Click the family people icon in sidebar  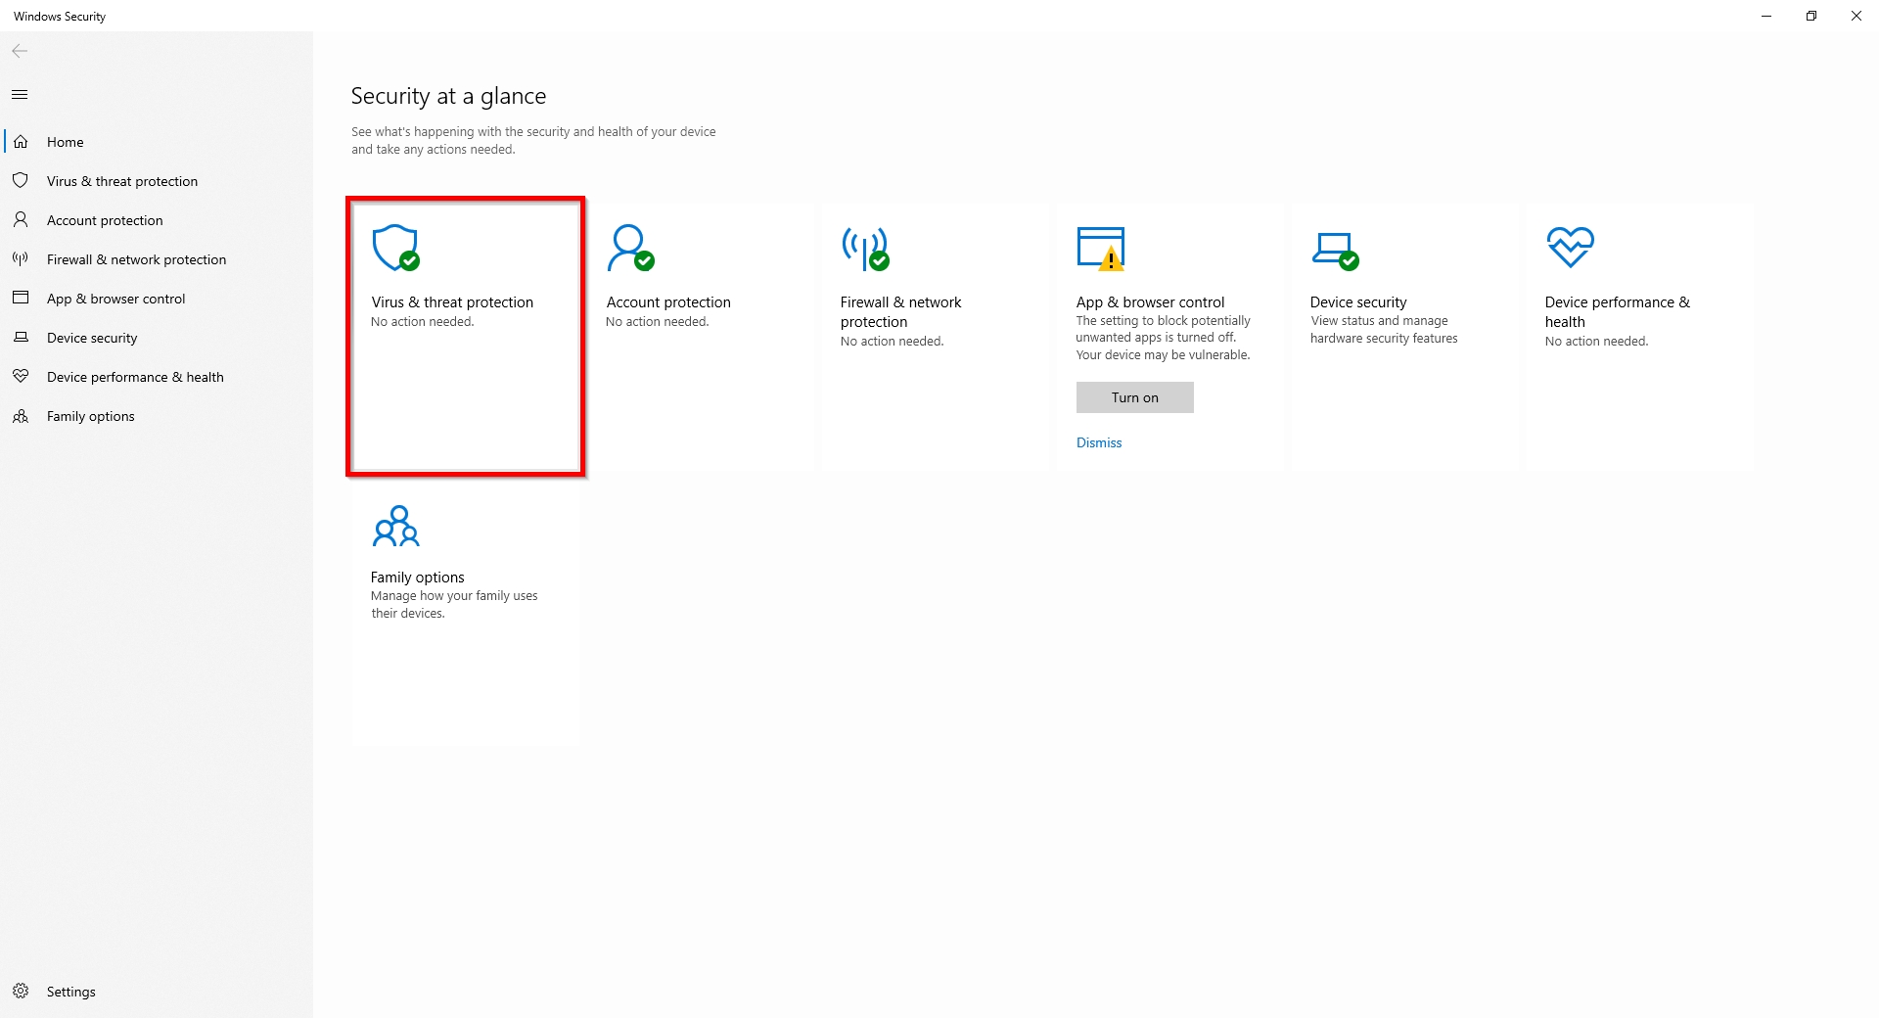tap(21, 416)
